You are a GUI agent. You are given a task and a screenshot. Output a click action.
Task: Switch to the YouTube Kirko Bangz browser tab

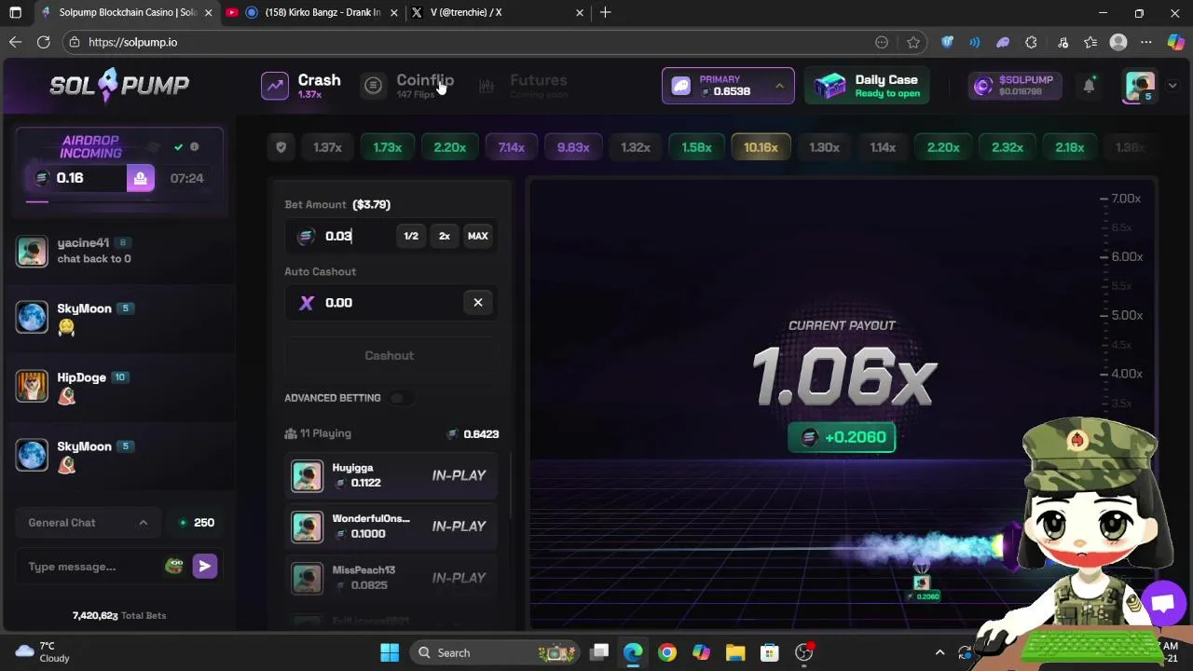click(312, 12)
